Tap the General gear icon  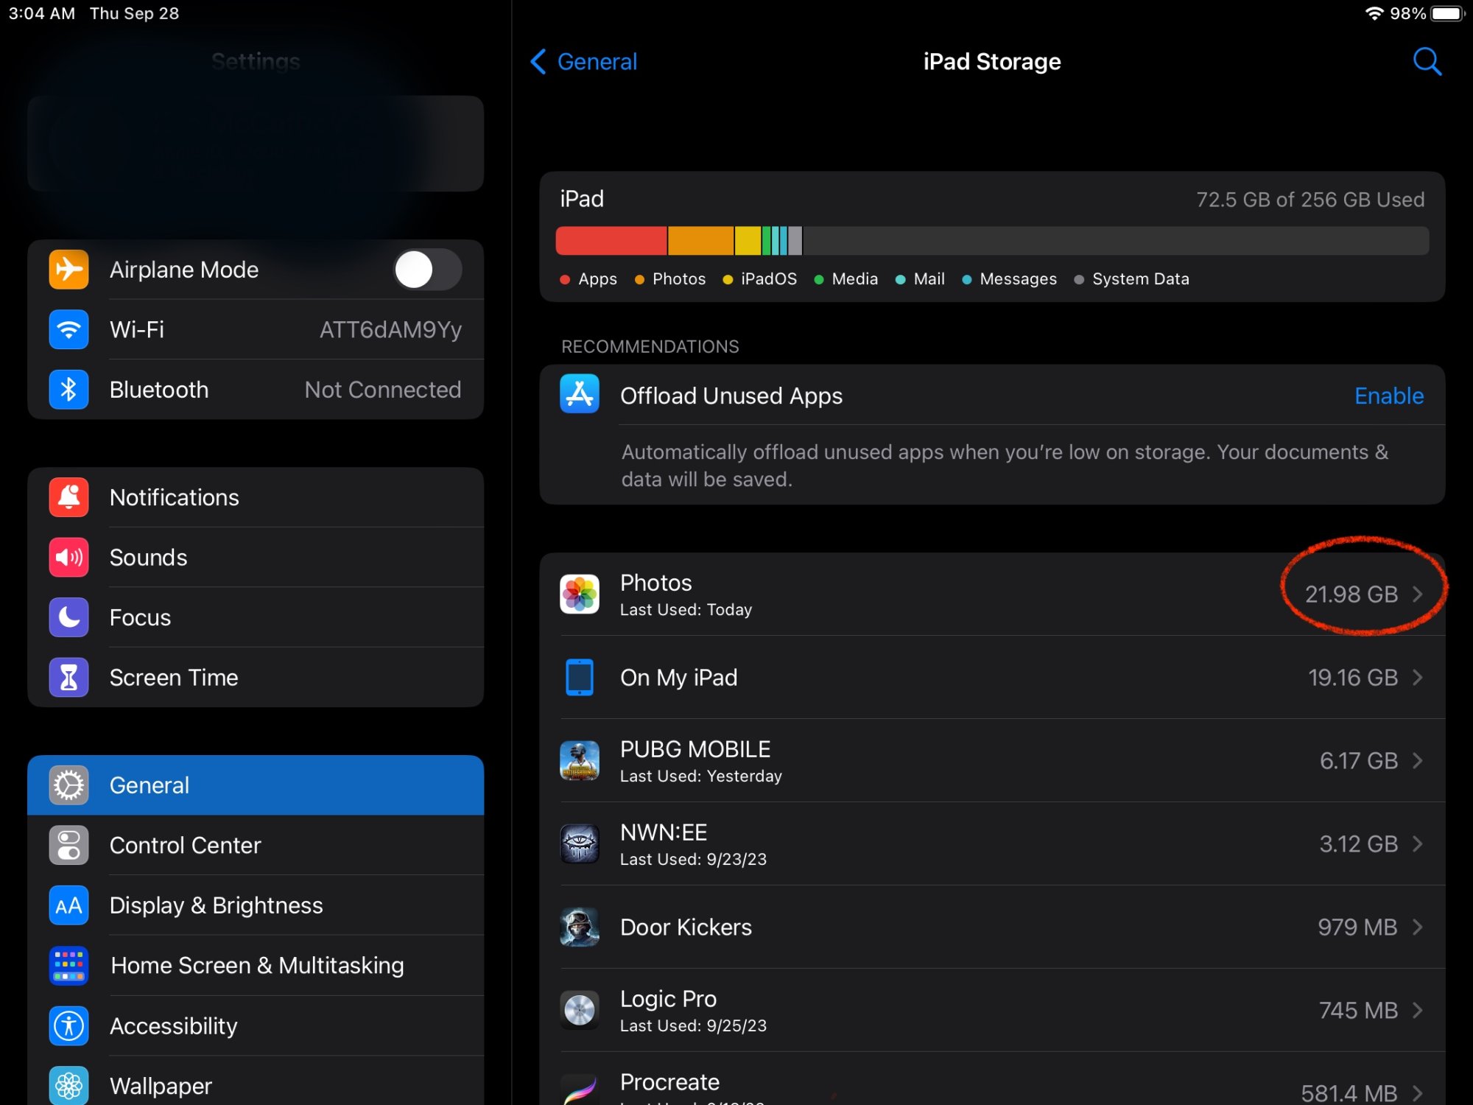(x=68, y=785)
